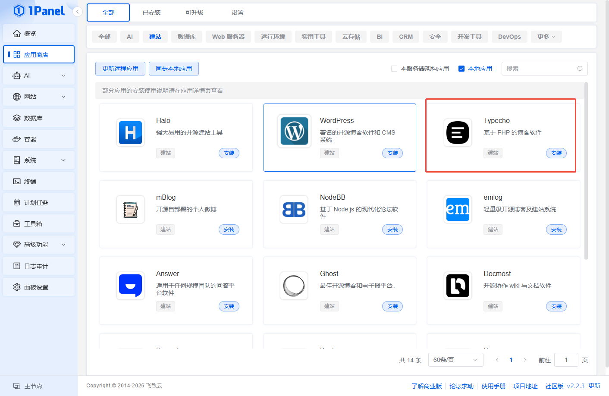Image resolution: width=609 pixels, height=396 pixels.
Task: Filter by the CRM category
Action: 406,37
